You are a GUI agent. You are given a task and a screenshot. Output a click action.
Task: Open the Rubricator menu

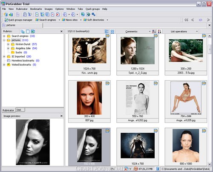tap(22, 9)
